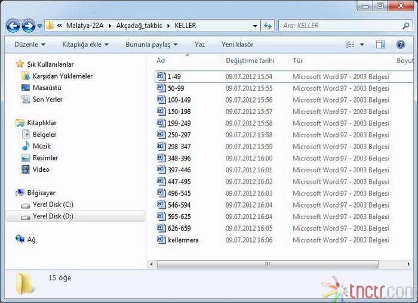Screen dimensions: 418x303
Task: Click date 09.07.2012 16:00 for 348-396
Action: 249,158
